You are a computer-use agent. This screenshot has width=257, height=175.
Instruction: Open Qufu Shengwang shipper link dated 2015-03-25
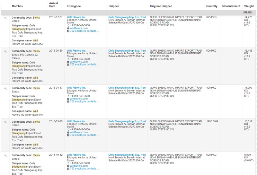point(127,121)
